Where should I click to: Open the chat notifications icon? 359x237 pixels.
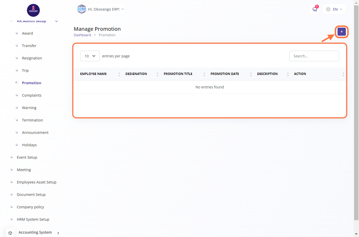coord(315,9)
